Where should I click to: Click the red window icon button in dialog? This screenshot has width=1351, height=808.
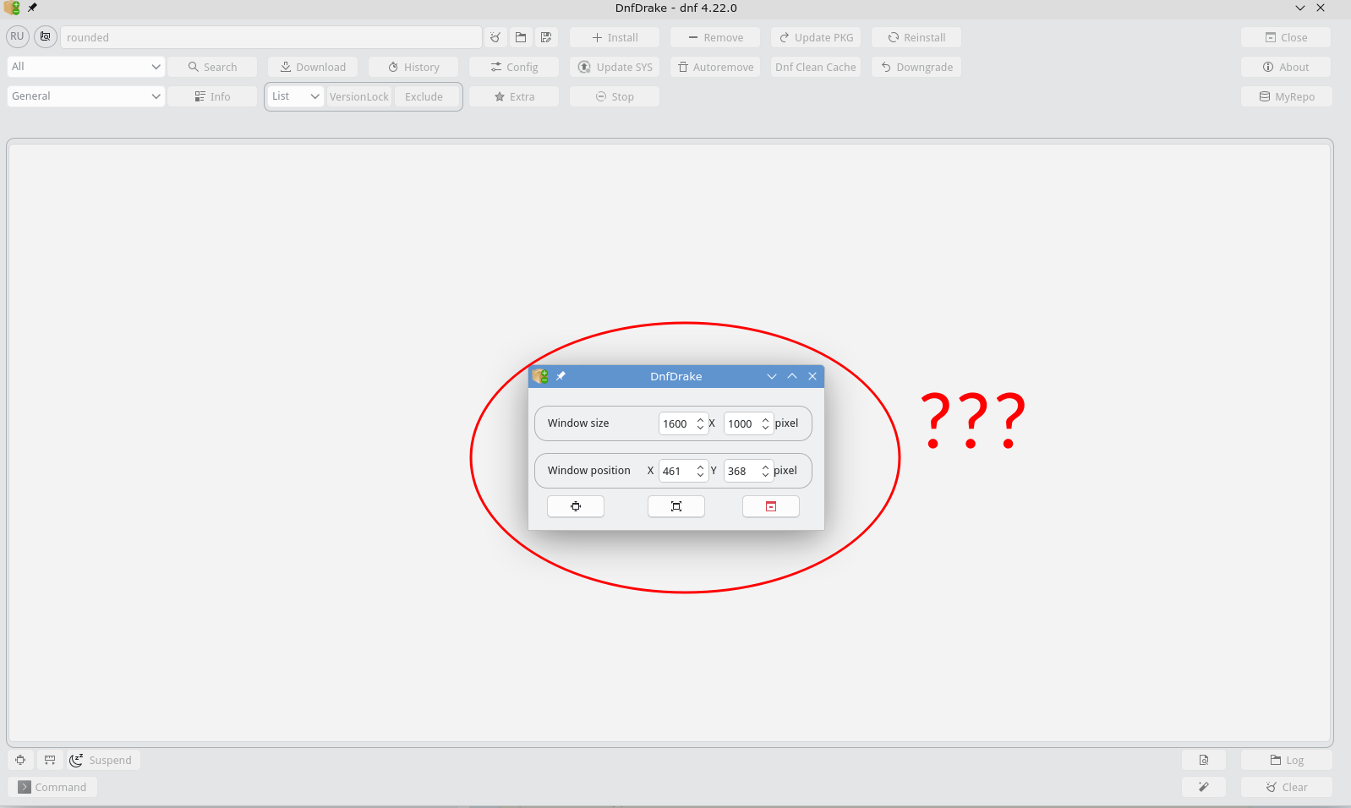coord(770,506)
